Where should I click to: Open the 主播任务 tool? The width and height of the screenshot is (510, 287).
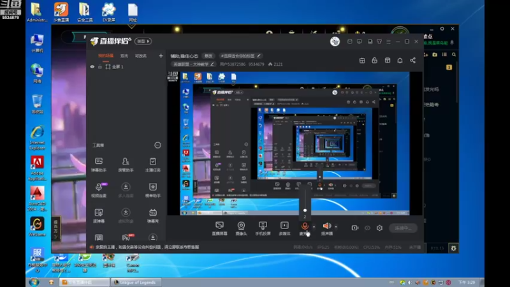152,165
